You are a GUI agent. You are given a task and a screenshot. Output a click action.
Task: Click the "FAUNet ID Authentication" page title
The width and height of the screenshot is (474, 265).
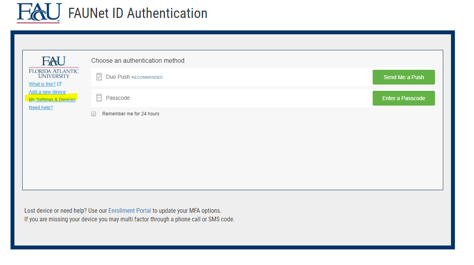click(x=137, y=13)
